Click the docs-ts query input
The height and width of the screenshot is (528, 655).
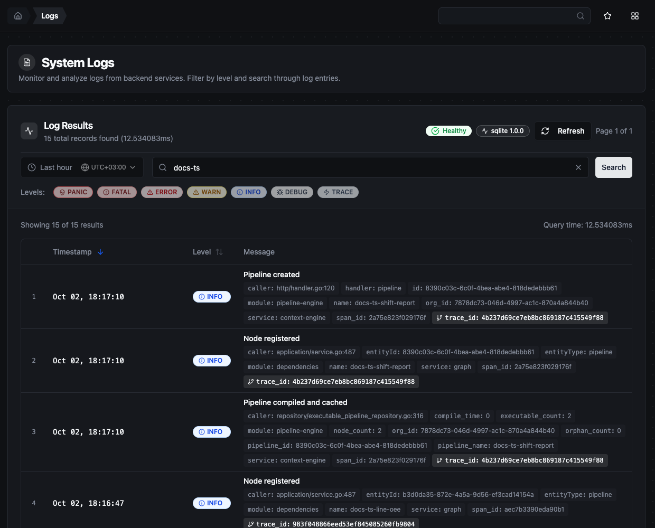coord(370,167)
